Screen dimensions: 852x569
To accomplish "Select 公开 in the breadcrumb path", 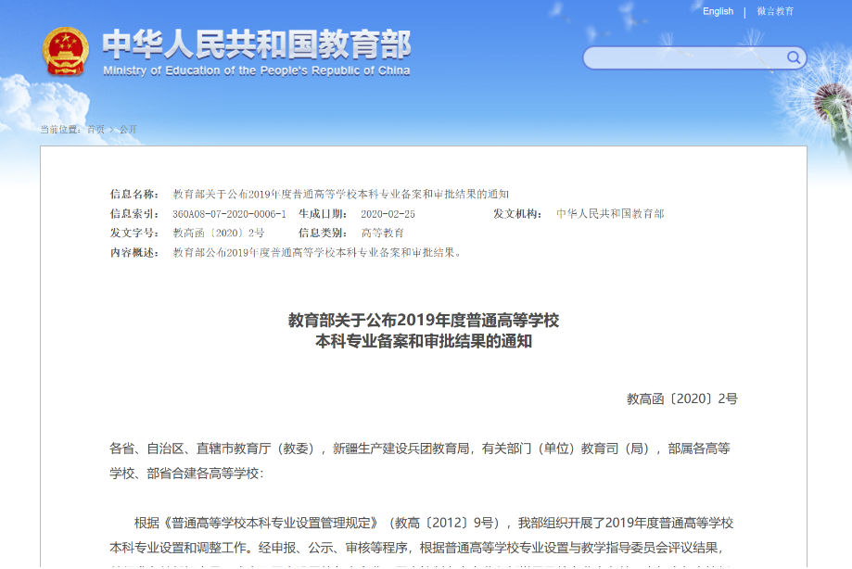I will coord(128,129).
